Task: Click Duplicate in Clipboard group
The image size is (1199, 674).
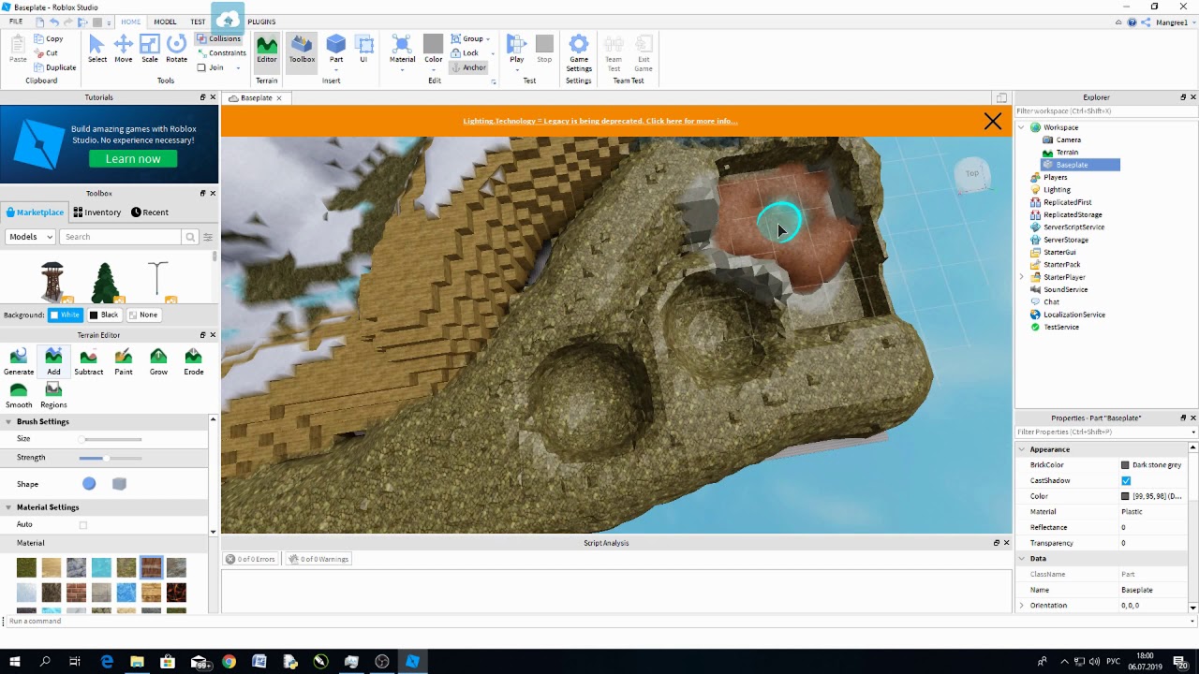Action: pyautogui.click(x=54, y=67)
